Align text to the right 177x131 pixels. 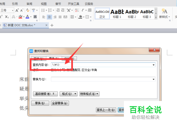(55, 17)
